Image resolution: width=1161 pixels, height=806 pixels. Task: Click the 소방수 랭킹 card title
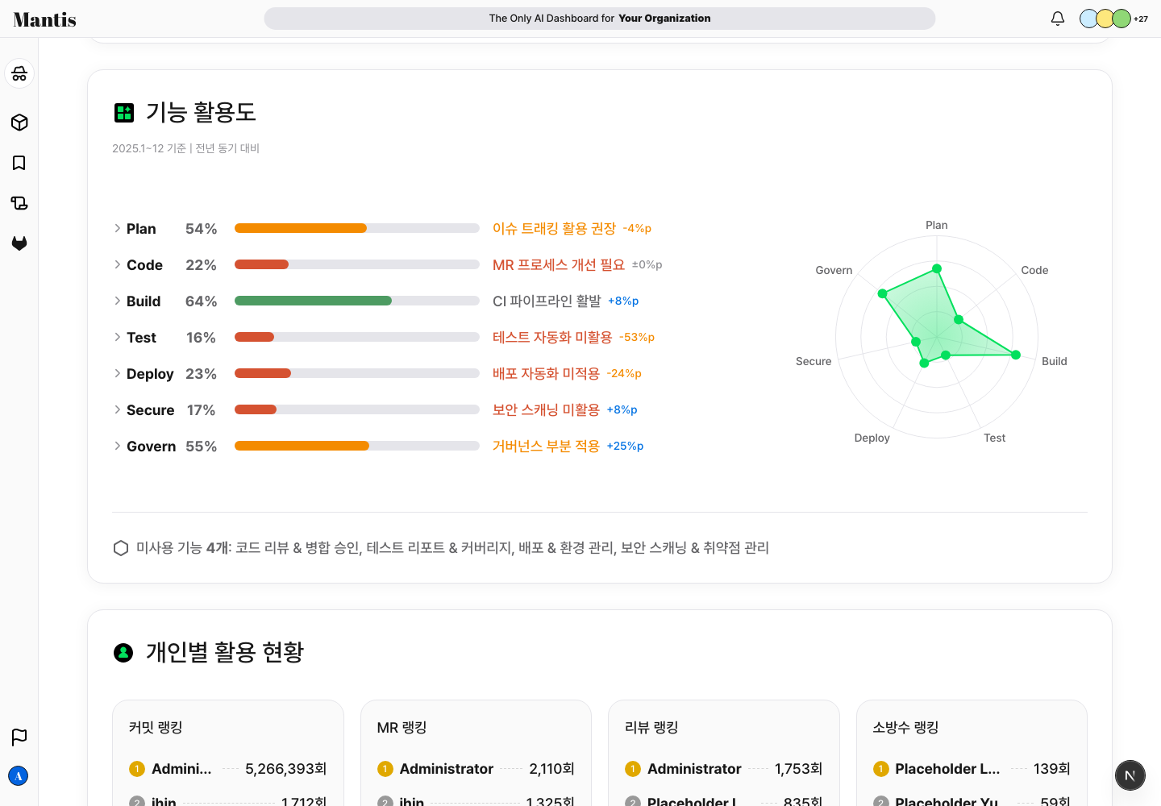pos(905,727)
